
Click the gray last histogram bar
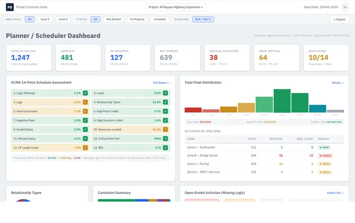pyautogui.click(x=336, y=111)
